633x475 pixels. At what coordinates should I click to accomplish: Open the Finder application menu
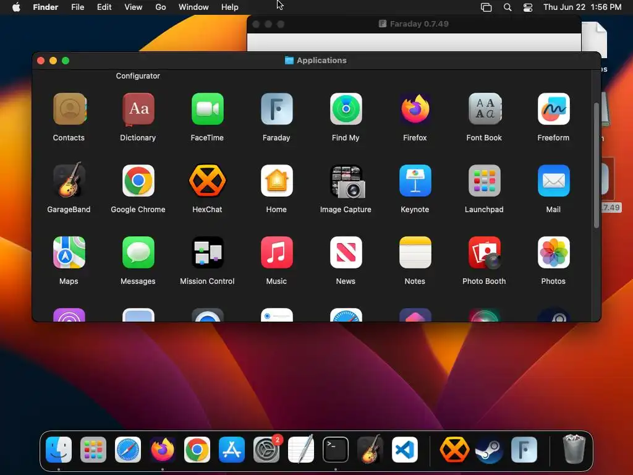click(46, 7)
